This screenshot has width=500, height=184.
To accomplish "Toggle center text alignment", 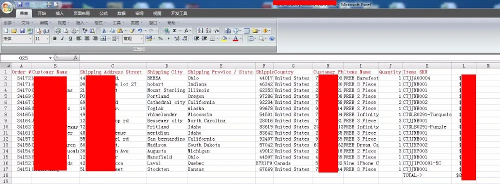I will (x=86, y=38).
